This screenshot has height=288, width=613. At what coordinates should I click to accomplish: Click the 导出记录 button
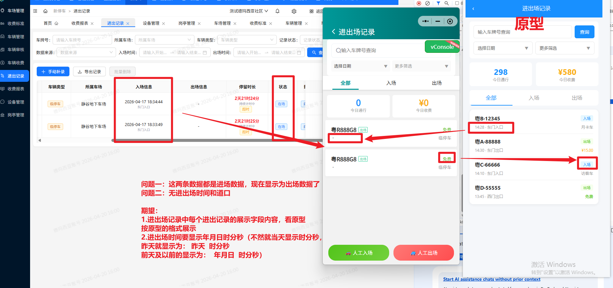click(89, 72)
